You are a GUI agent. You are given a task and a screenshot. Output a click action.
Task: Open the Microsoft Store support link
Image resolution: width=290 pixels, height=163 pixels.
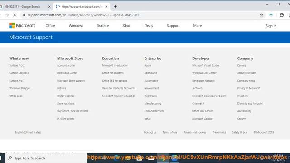tap(71, 81)
